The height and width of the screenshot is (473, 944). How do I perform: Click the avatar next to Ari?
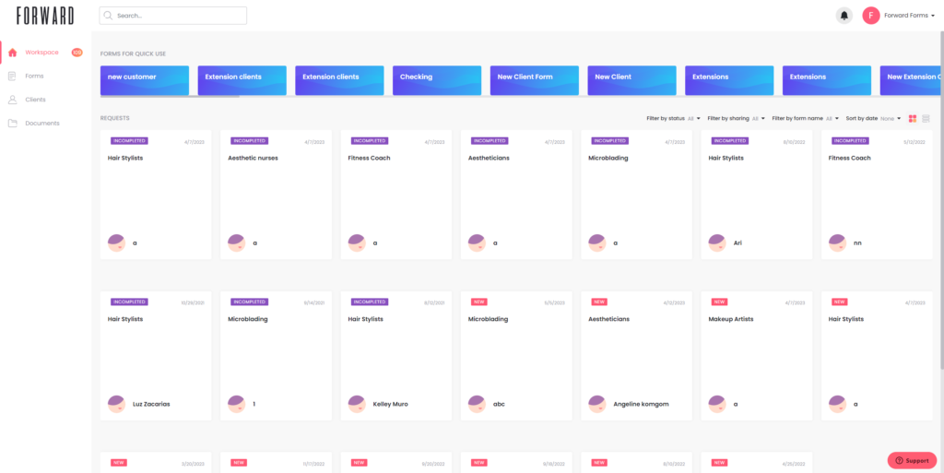717,243
